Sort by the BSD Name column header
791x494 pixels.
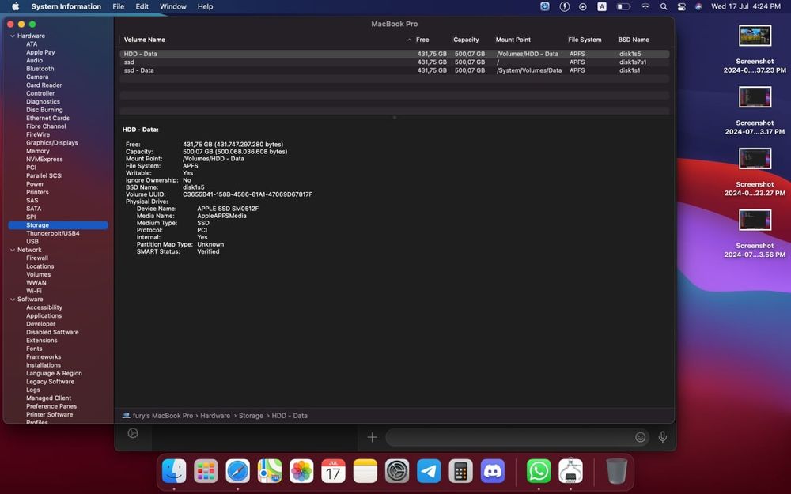coord(634,40)
